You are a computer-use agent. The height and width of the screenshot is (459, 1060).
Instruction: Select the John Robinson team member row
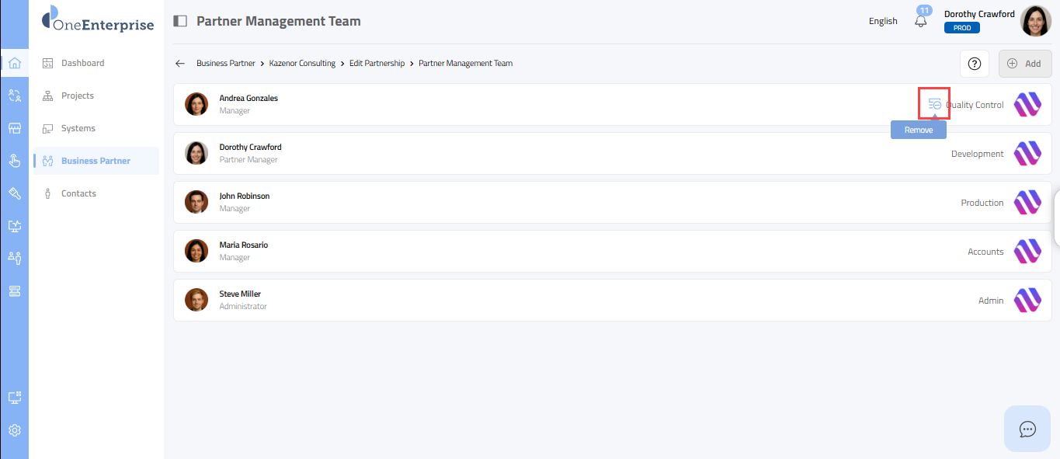coord(544,202)
